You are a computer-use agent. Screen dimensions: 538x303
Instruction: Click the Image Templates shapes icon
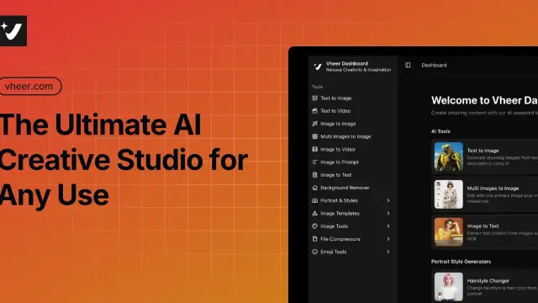[314, 213]
